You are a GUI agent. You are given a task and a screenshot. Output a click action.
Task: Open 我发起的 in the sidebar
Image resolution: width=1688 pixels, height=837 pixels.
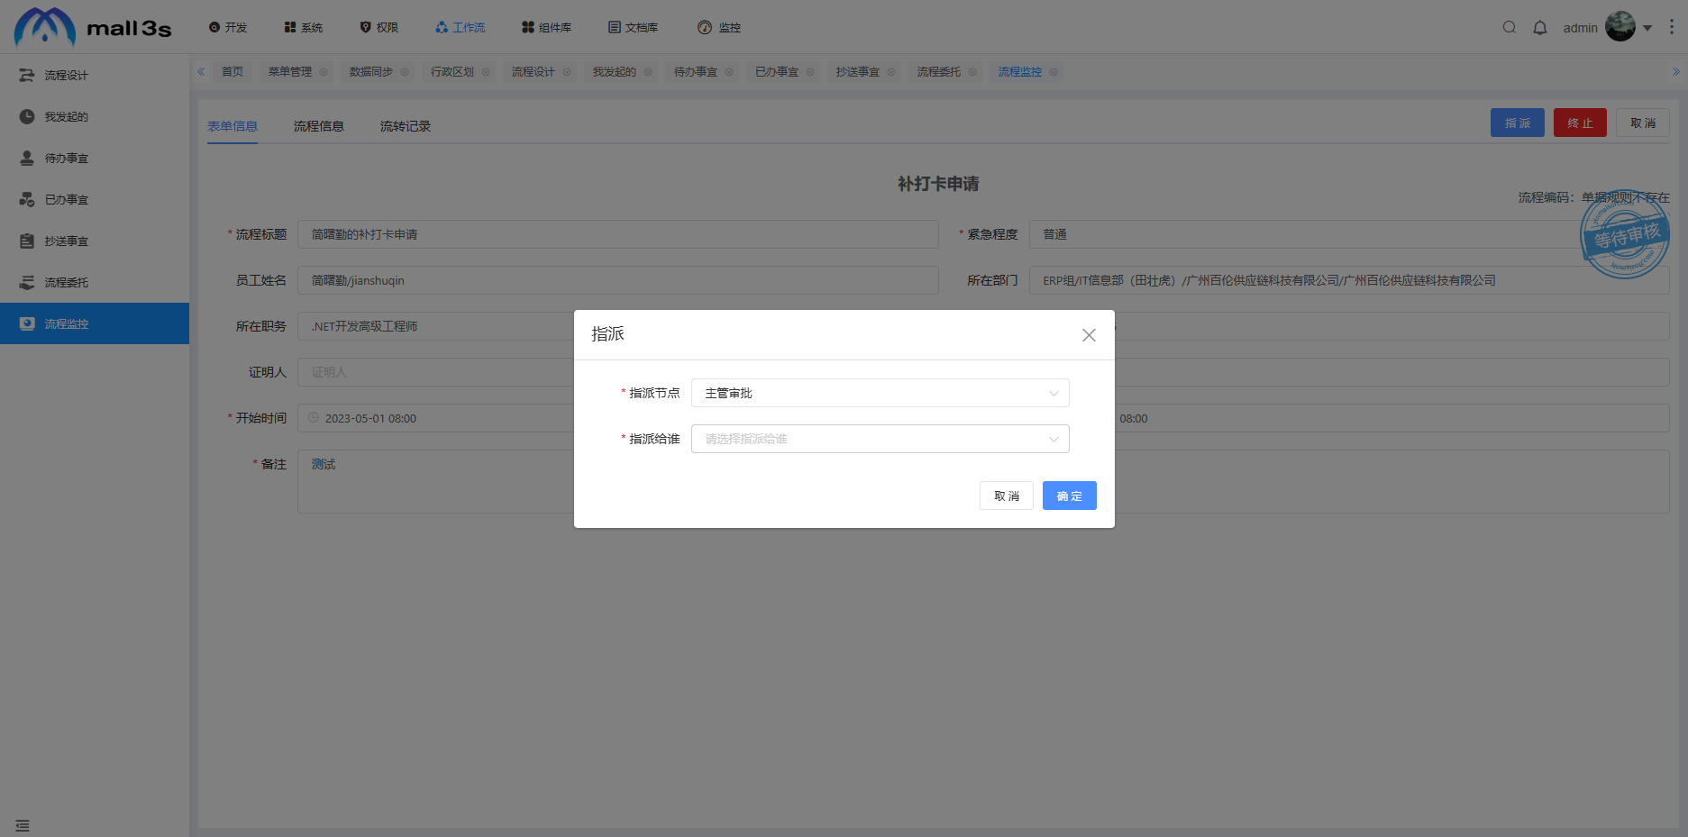(x=95, y=116)
